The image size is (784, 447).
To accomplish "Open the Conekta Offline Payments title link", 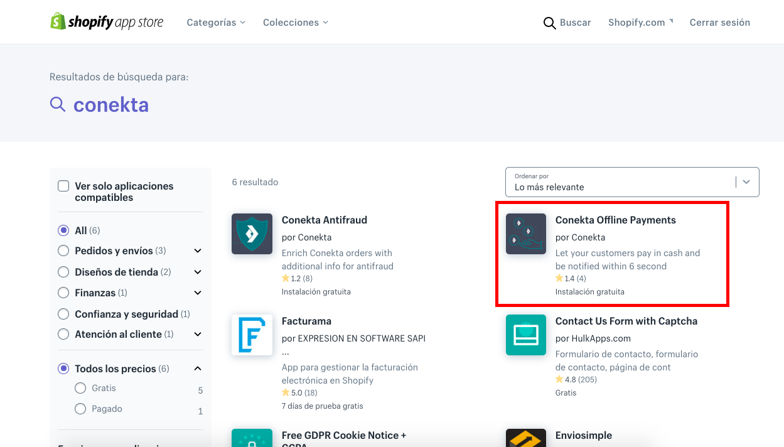I will click(x=616, y=220).
